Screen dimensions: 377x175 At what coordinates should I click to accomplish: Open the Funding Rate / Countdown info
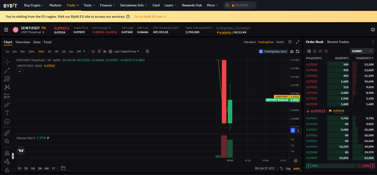pos(233,28)
